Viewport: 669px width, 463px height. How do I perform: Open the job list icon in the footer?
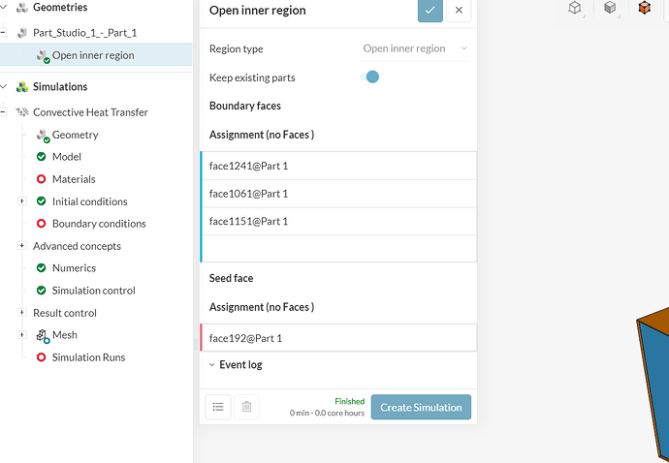pyautogui.click(x=218, y=408)
